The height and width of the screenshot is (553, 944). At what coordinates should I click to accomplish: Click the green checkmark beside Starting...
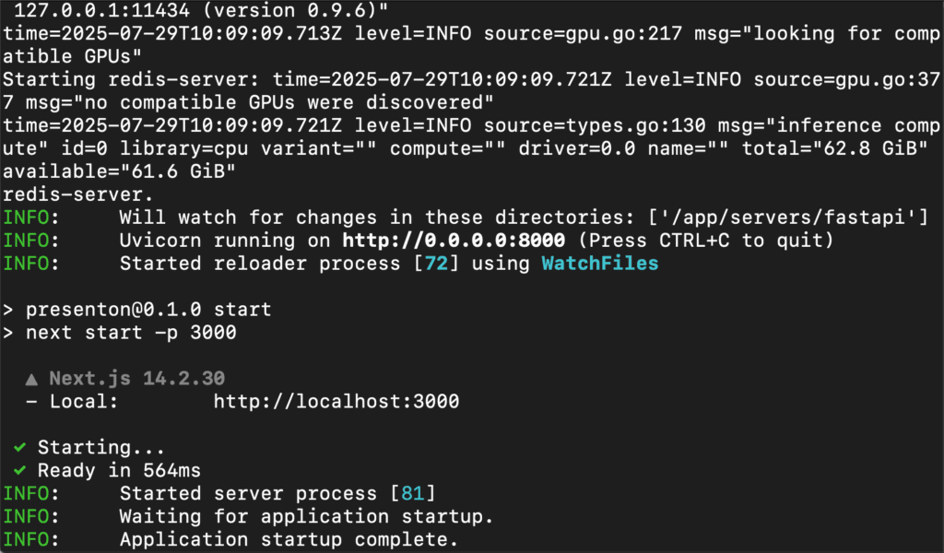(20, 447)
